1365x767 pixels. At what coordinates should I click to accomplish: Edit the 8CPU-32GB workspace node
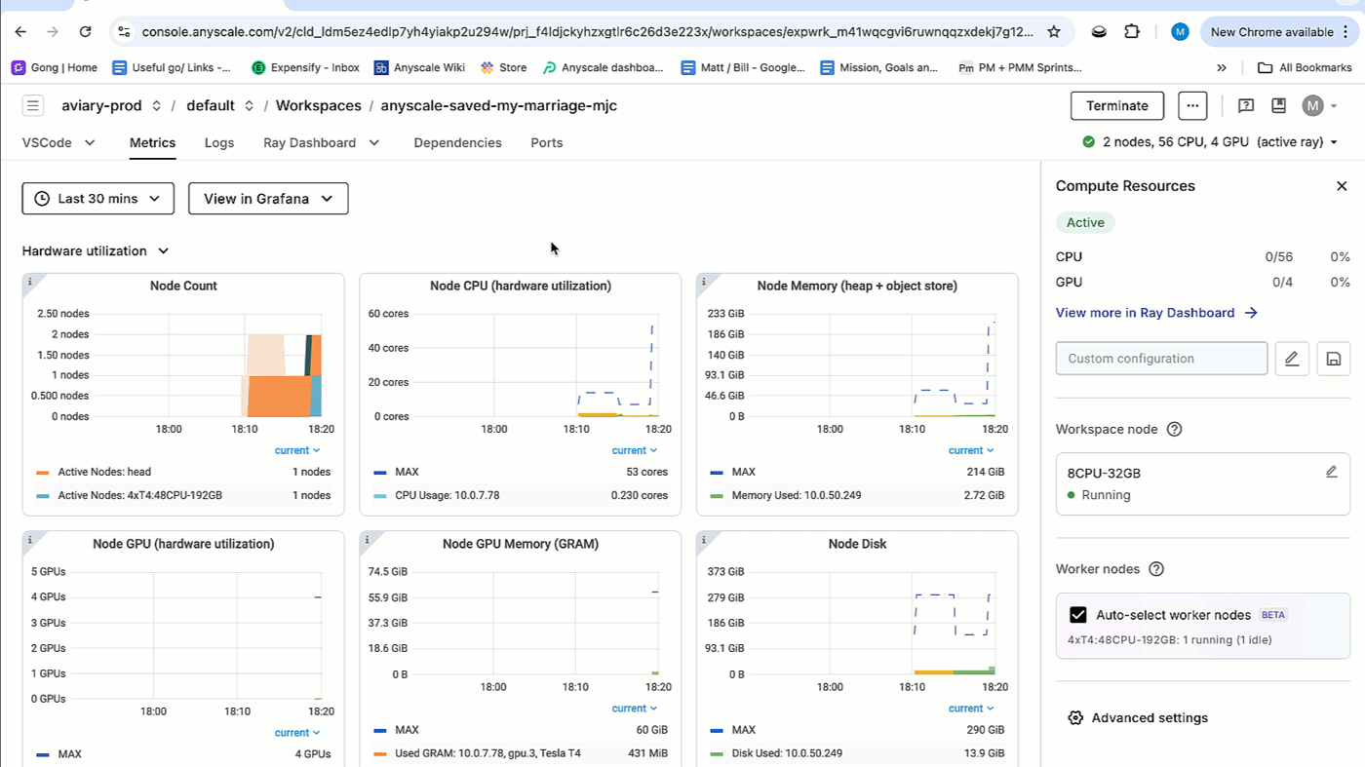[1332, 472]
